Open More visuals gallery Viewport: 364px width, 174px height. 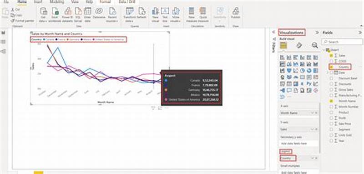(176, 14)
